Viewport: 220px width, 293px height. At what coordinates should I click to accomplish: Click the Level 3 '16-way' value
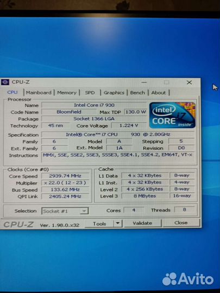pos(181,196)
